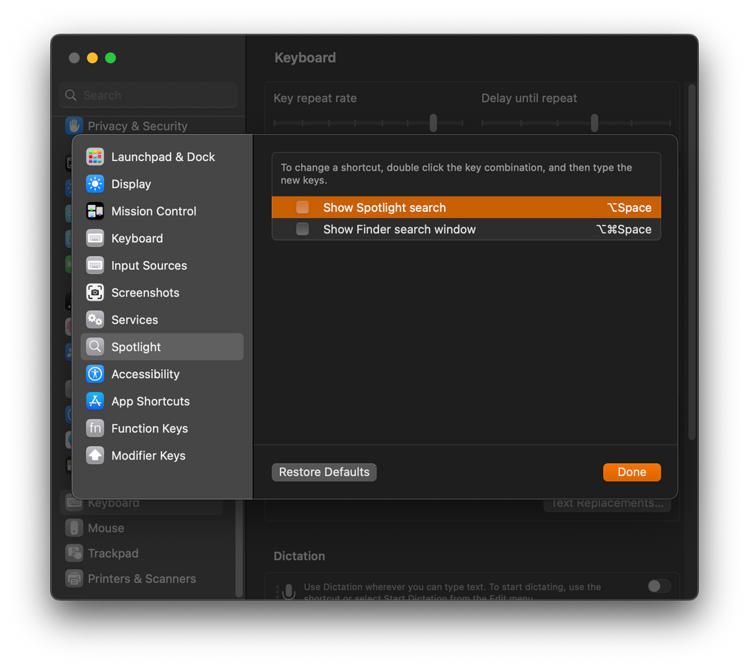The width and height of the screenshot is (749, 667).
Task: Open Input Sources using its keyboard icon
Action: [94, 265]
